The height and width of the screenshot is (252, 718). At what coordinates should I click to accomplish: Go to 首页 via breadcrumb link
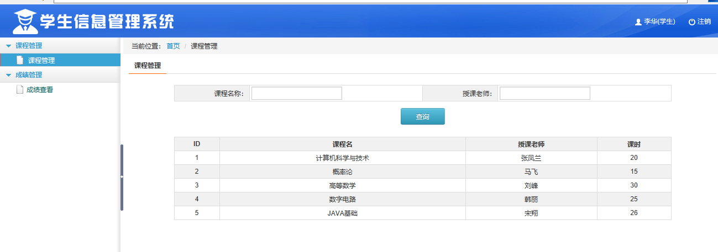173,46
